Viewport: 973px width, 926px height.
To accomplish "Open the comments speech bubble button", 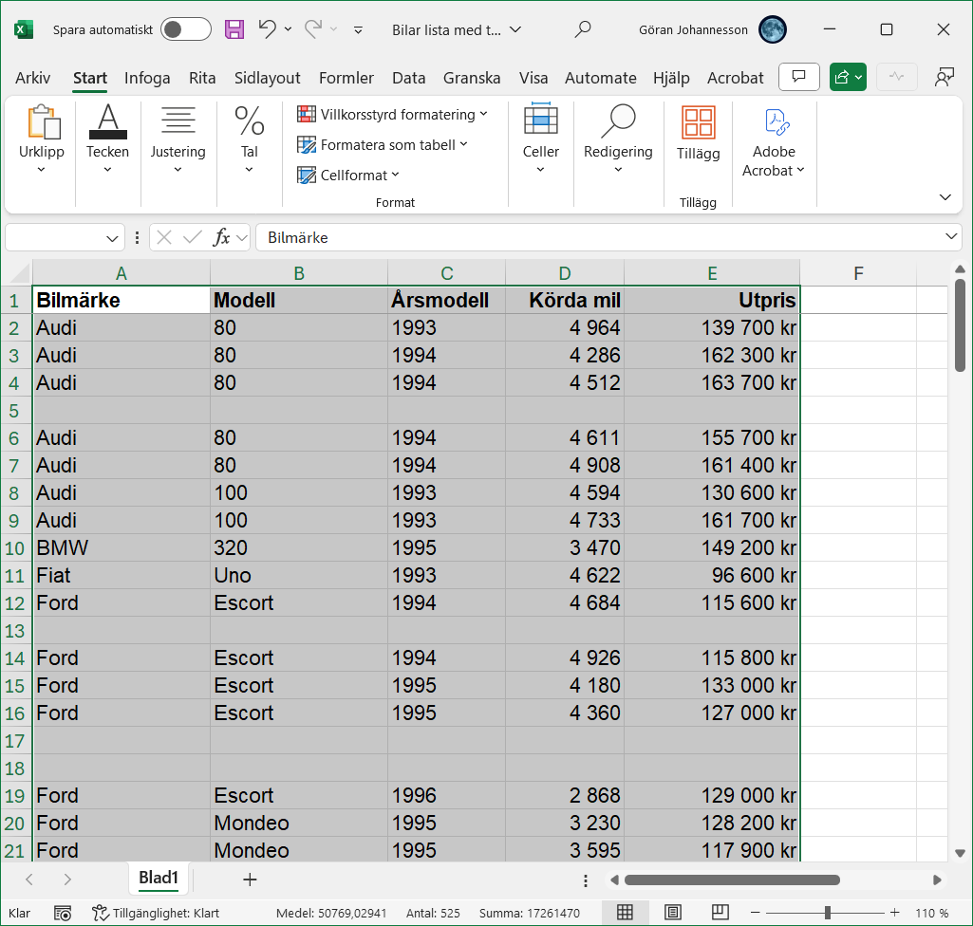I will click(x=798, y=77).
